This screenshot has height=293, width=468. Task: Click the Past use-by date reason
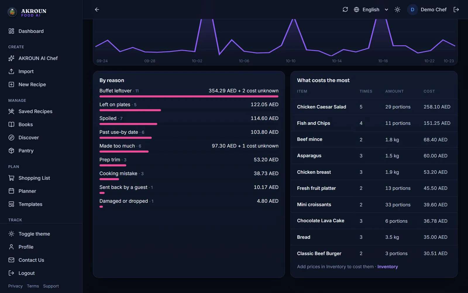coord(119,132)
